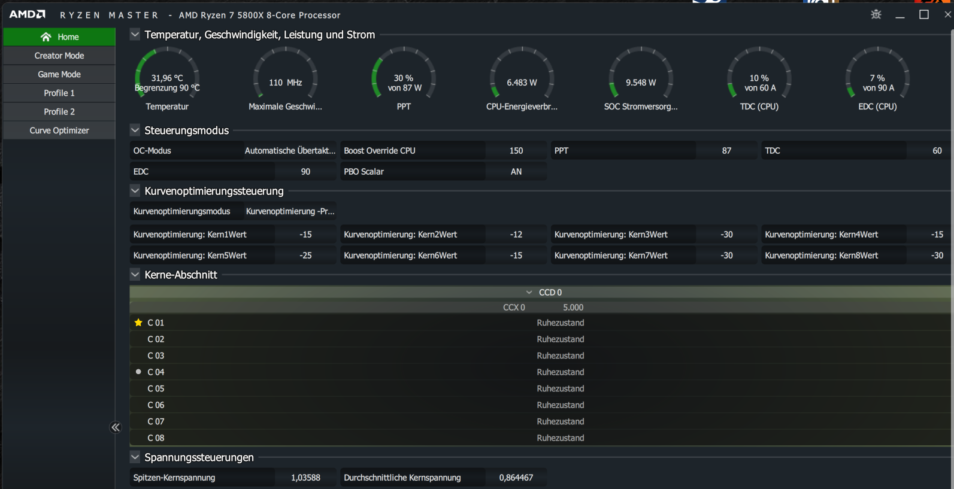
Task: Collapse the Kurvenoptimierungssteuerung section
Action: tap(135, 191)
